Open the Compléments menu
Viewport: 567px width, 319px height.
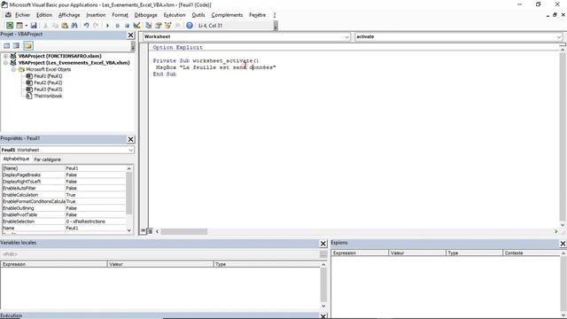[227, 15]
